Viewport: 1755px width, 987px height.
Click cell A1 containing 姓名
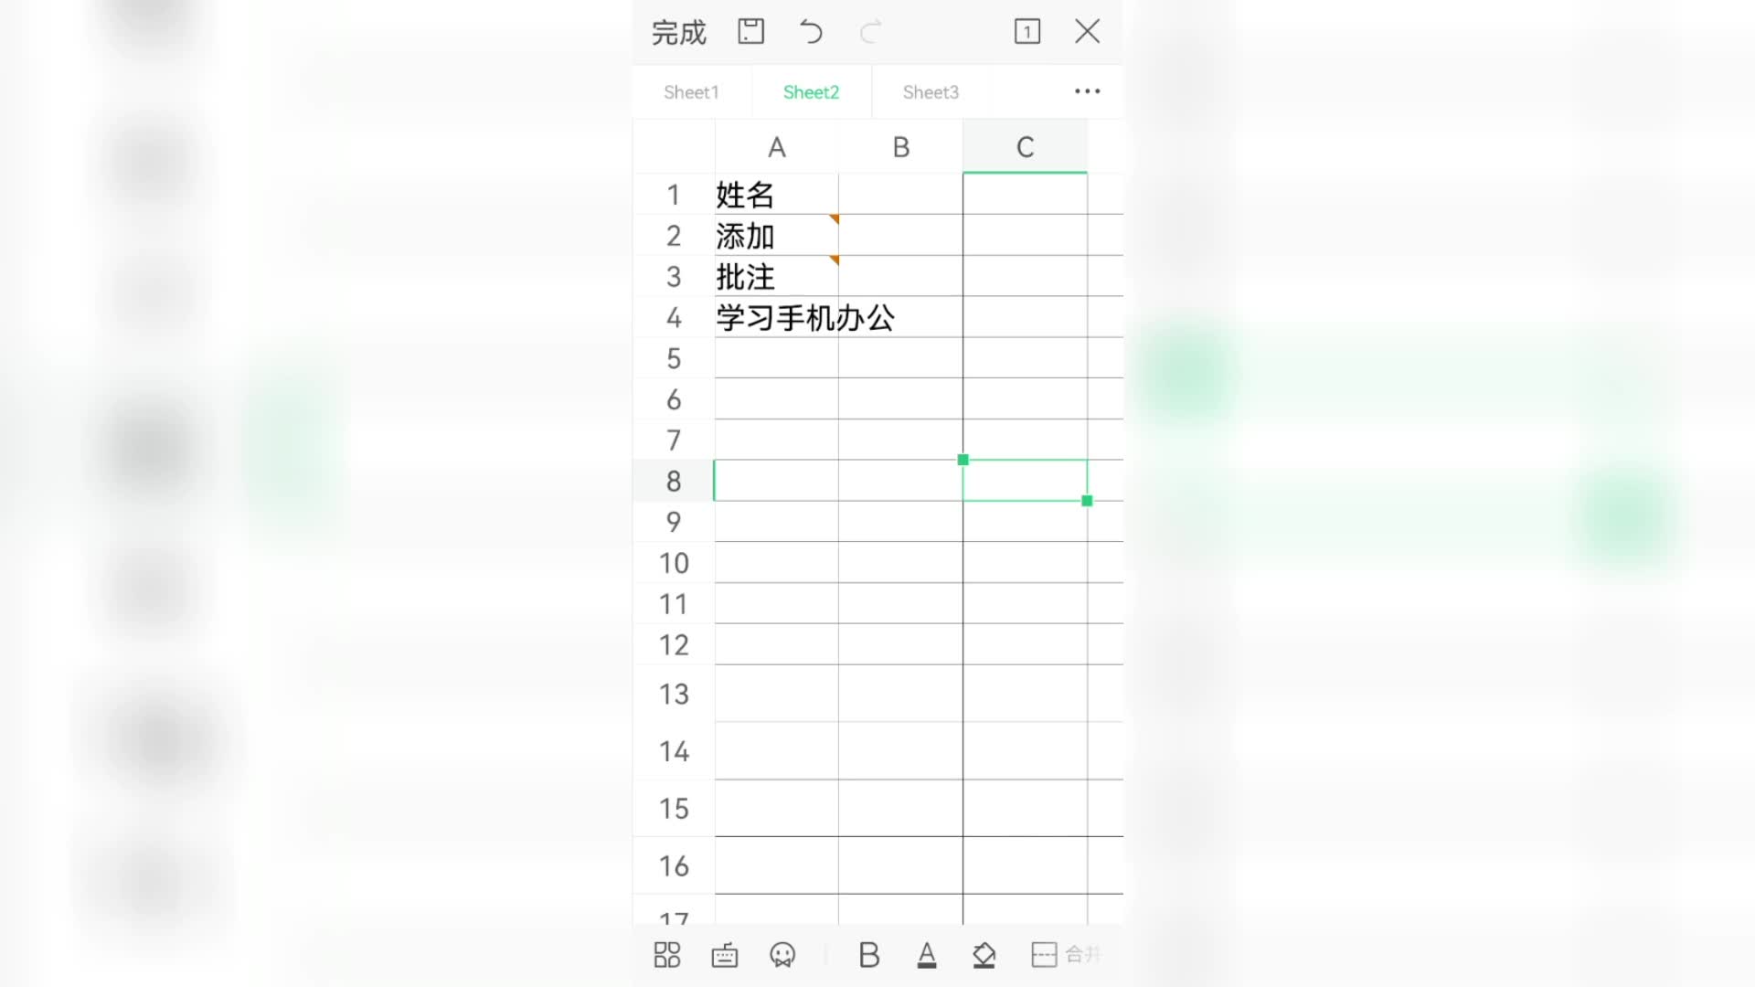[775, 194]
